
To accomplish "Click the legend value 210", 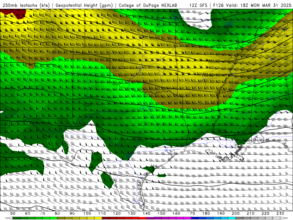I will 251,213.
